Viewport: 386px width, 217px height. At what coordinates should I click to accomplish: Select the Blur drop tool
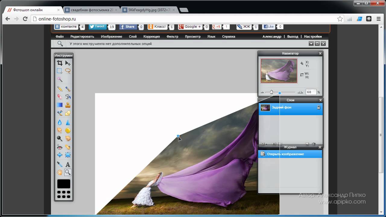pyautogui.click(x=60, y=122)
